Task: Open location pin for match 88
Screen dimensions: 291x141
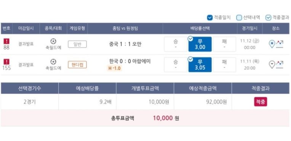Action: point(272,44)
